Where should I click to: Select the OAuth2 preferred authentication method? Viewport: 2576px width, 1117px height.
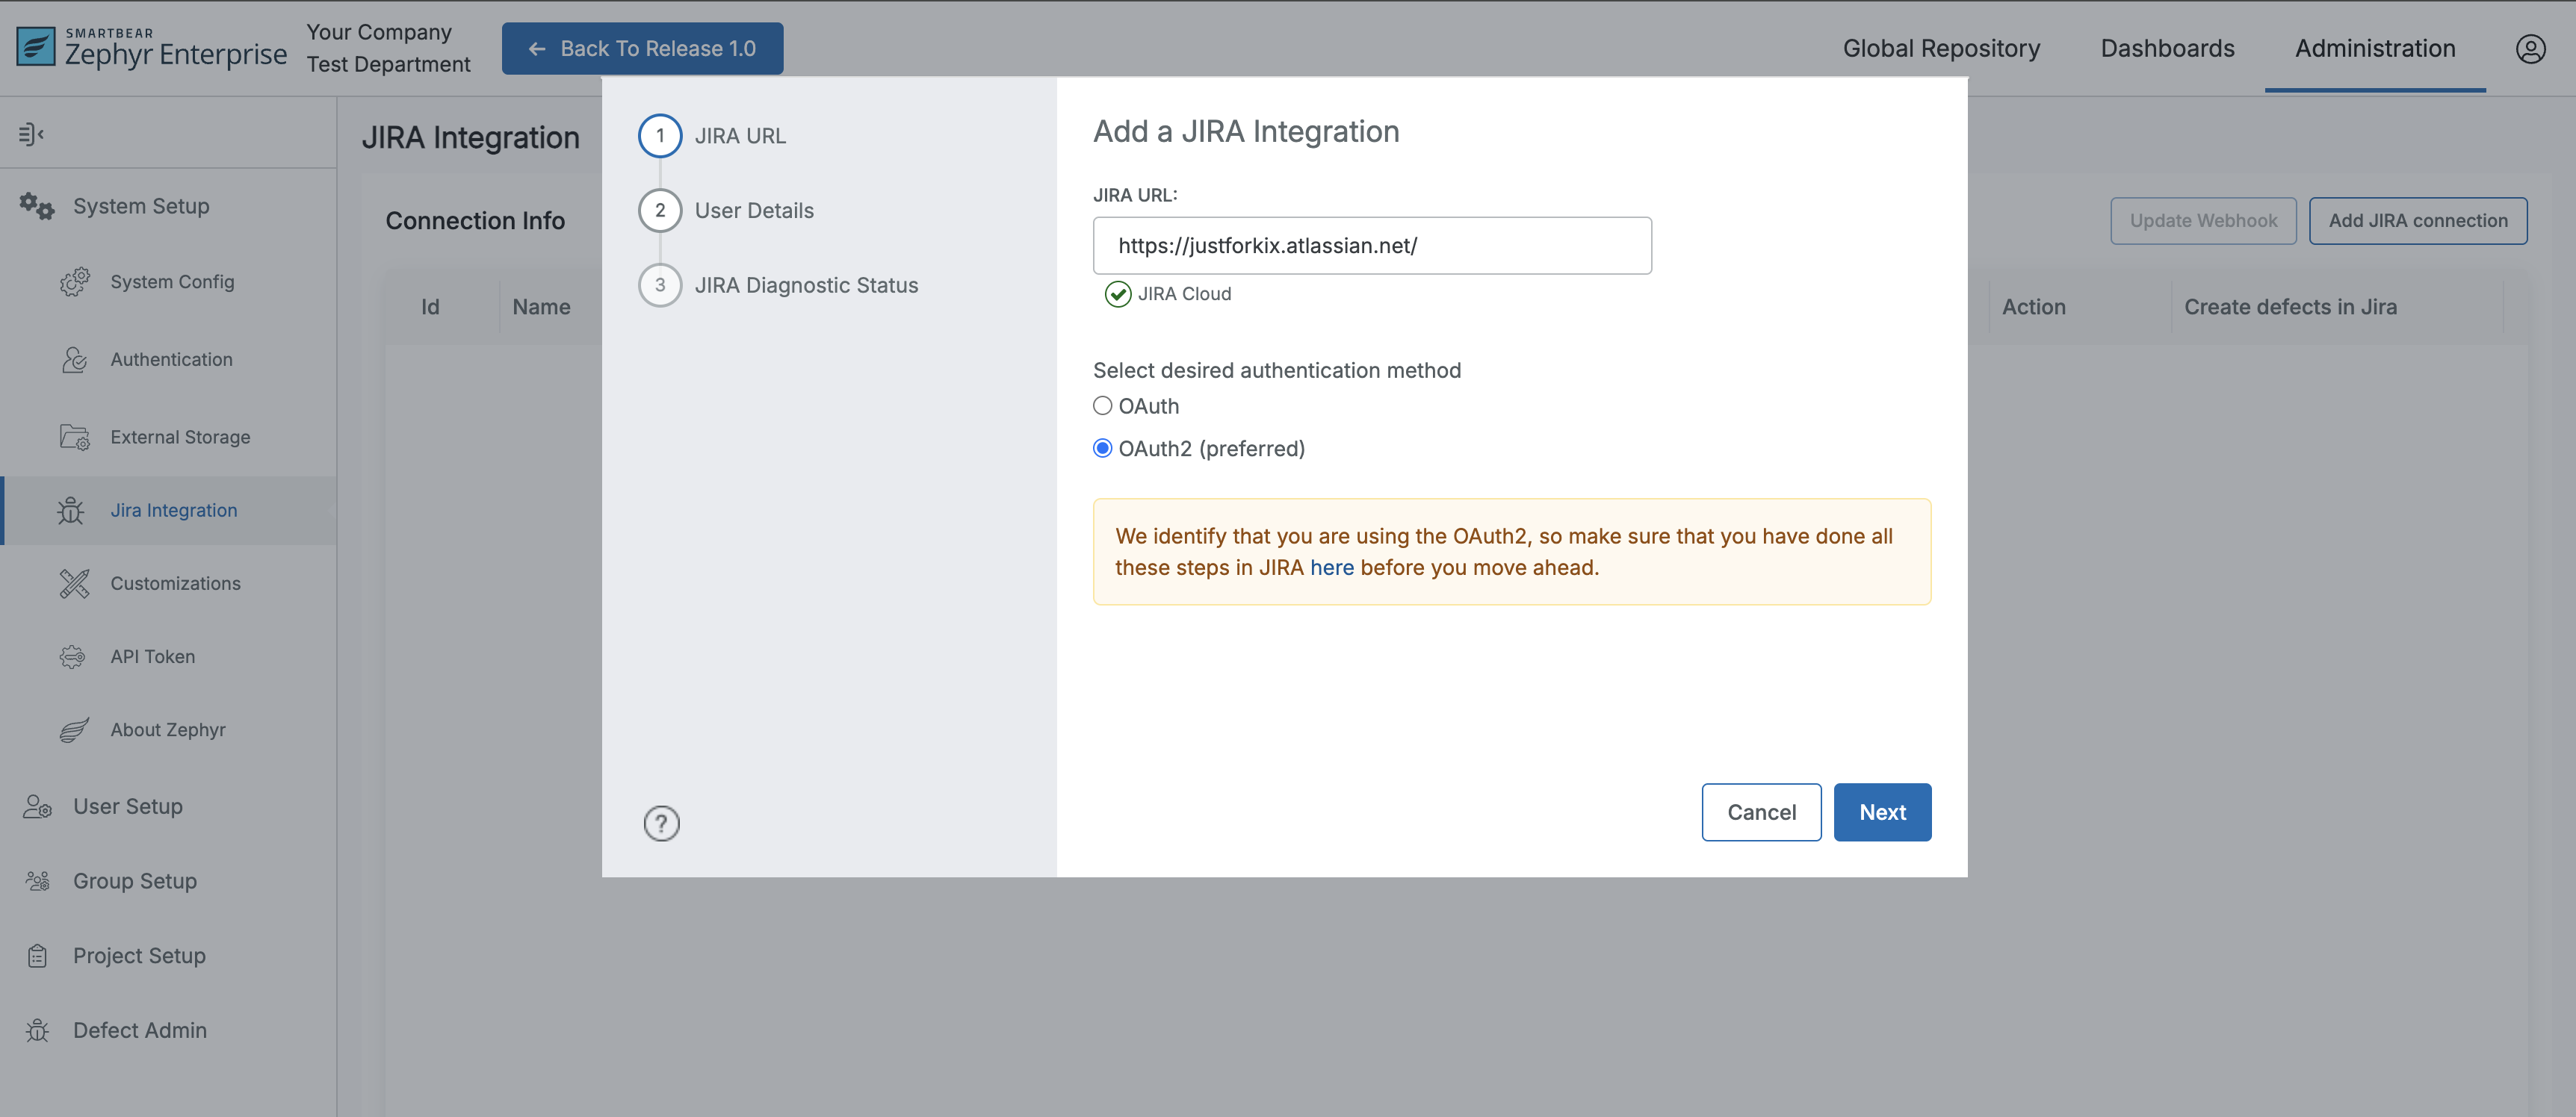[1102, 447]
